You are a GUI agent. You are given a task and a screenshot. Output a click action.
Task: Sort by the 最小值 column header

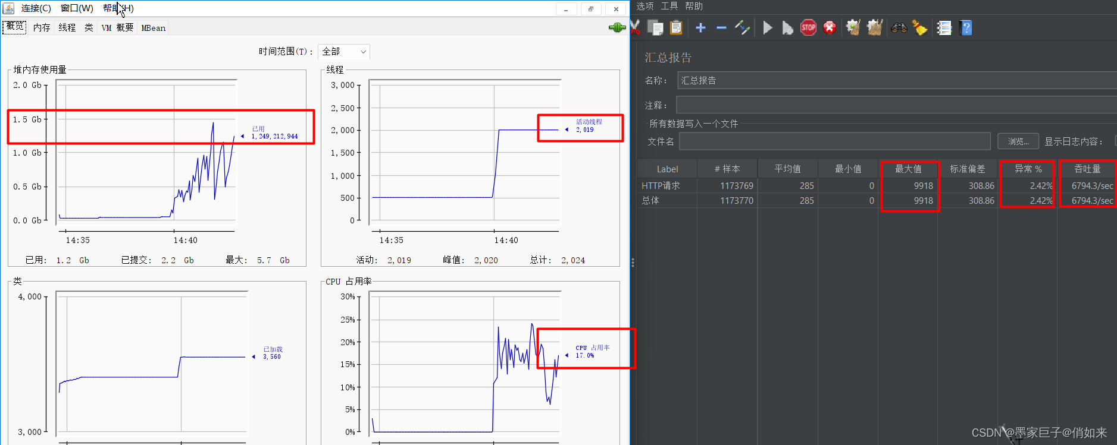pos(848,169)
